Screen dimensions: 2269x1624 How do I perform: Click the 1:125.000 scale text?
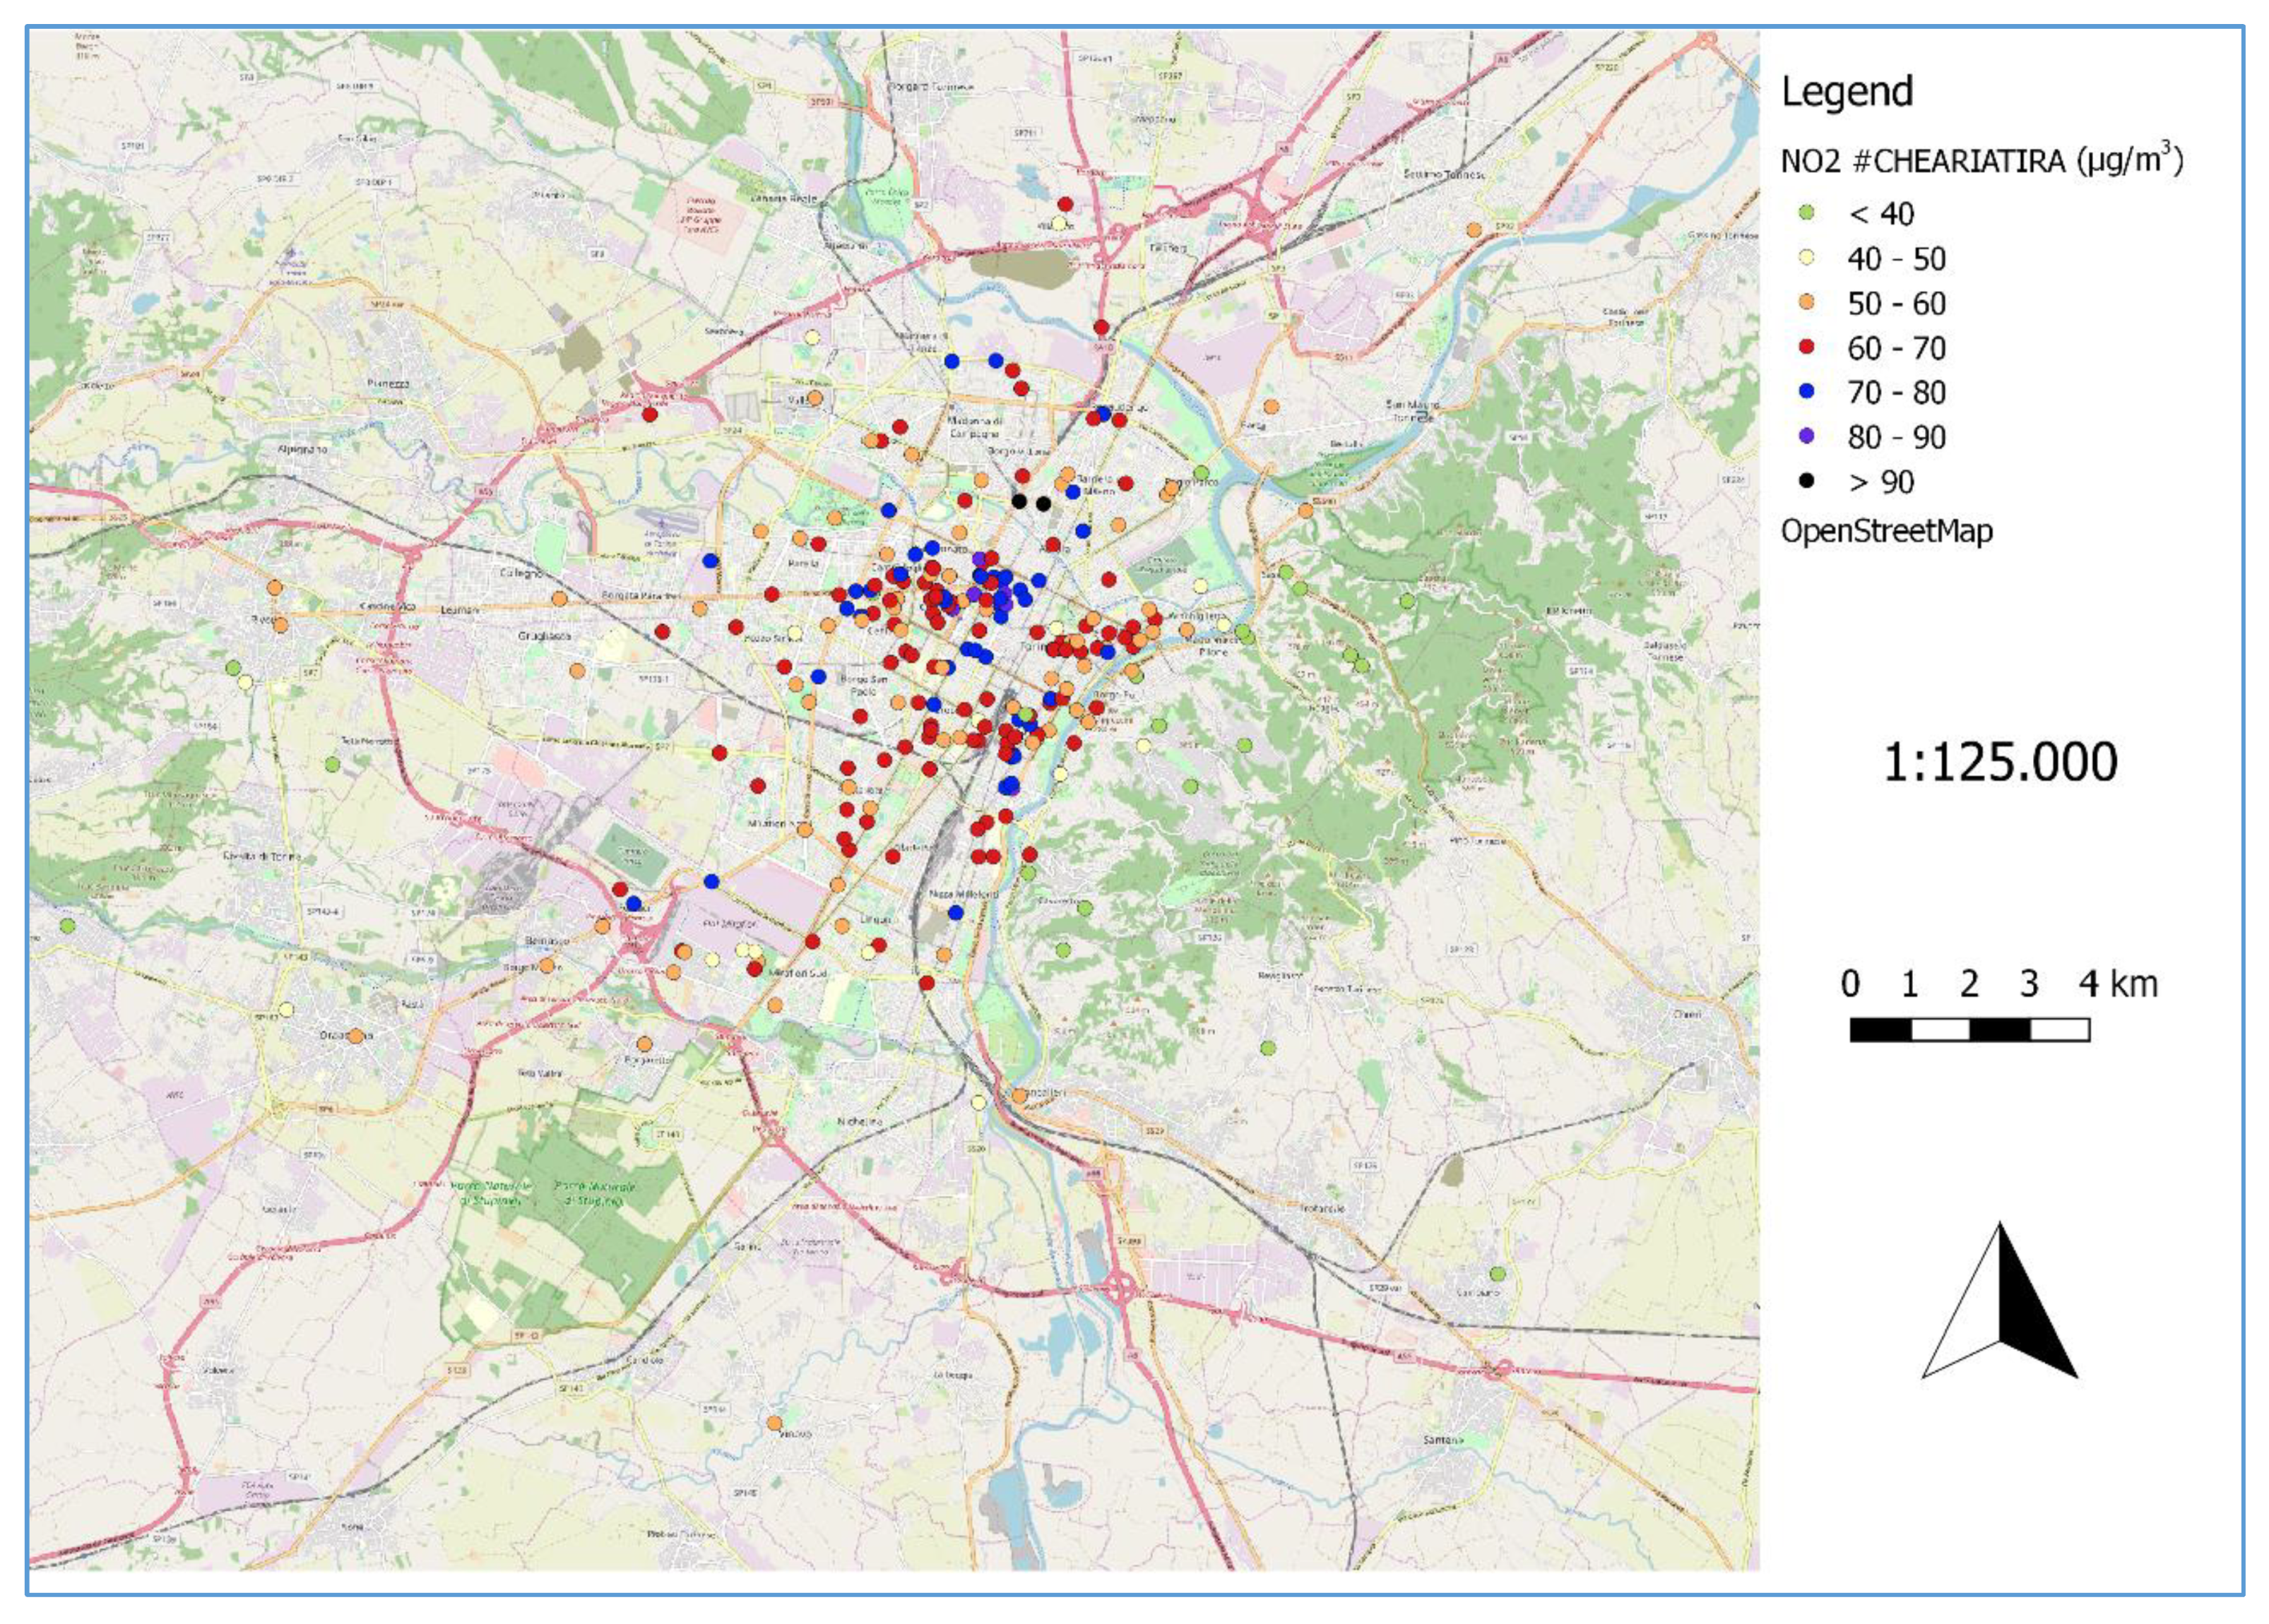point(1999,762)
